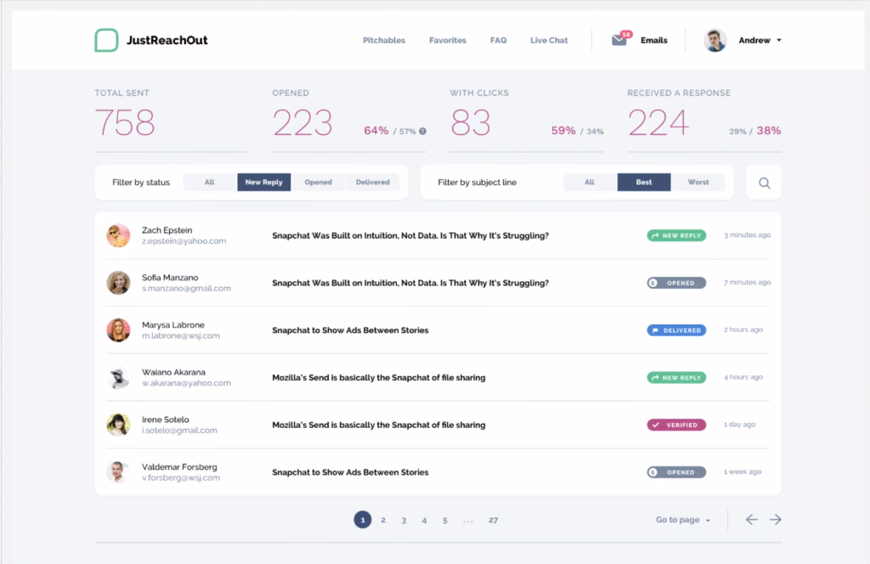Screen dimensions: 870x564
Task: Open Zach Epstein's profile photo
Action: click(x=119, y=235)
